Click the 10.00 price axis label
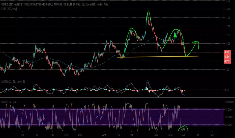This screenshot has height=138, width=235. [x=228, y=44]
